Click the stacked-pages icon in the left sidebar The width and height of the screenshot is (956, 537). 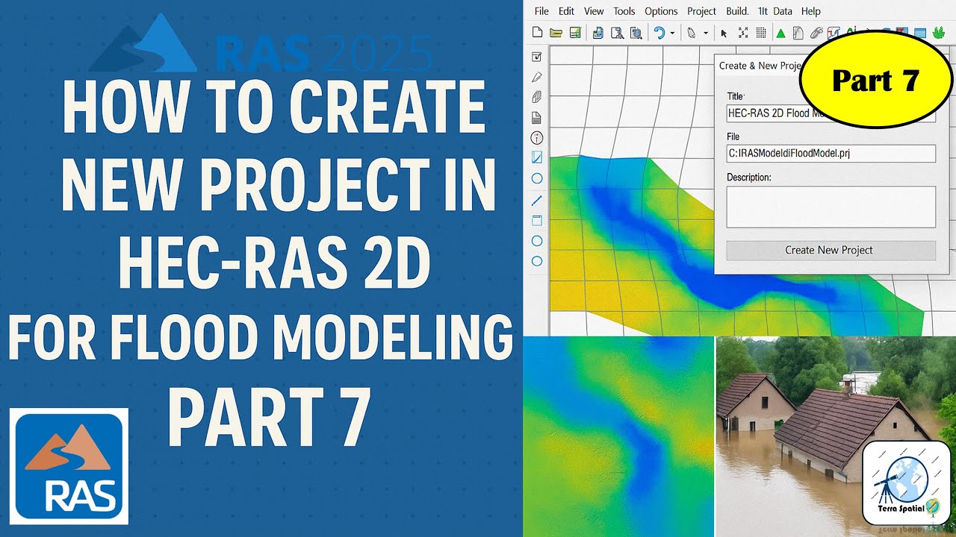(x=536, y=97)
